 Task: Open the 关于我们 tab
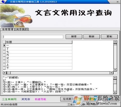click(22, 29)
